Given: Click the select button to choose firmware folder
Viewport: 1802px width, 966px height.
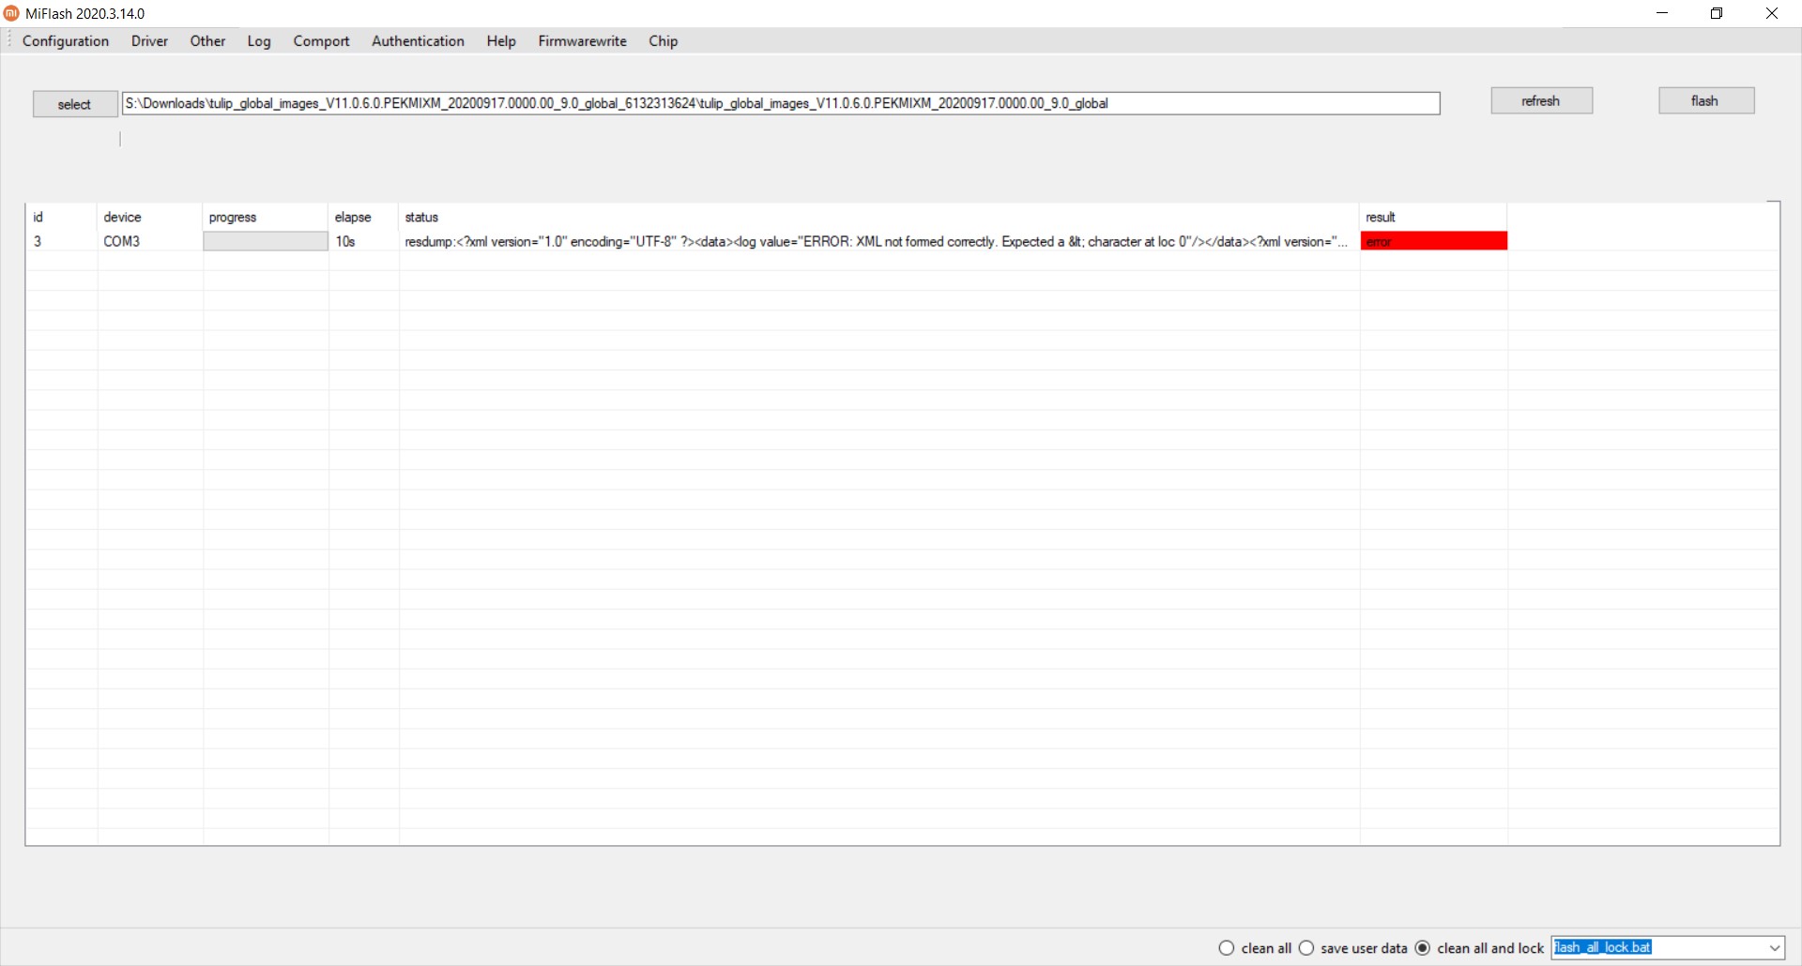Looking at the screenshot, I should click(x=75, y=104).
